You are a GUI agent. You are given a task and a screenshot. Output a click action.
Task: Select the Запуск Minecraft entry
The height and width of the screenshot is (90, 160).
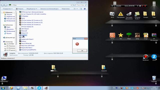tap(25, 43)
